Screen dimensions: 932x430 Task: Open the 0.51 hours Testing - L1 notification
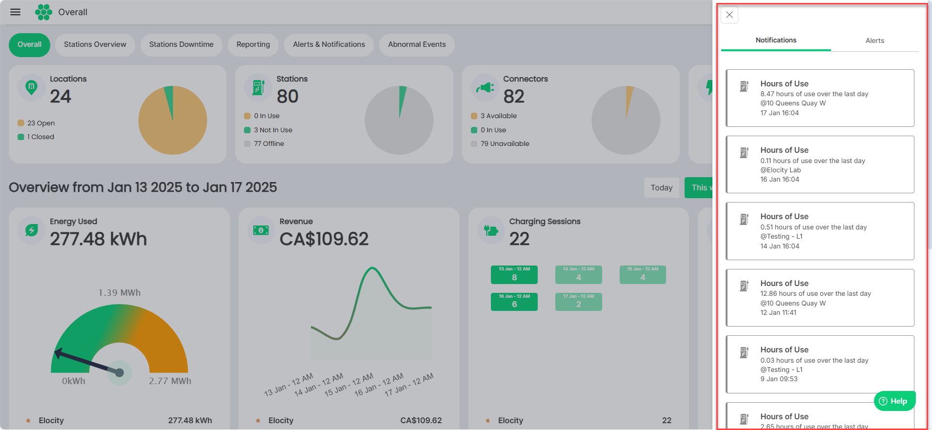point(820,231)
